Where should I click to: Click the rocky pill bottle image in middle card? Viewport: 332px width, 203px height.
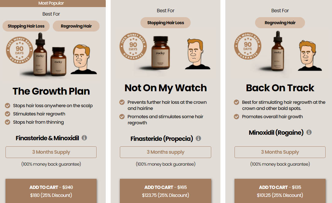161,53
